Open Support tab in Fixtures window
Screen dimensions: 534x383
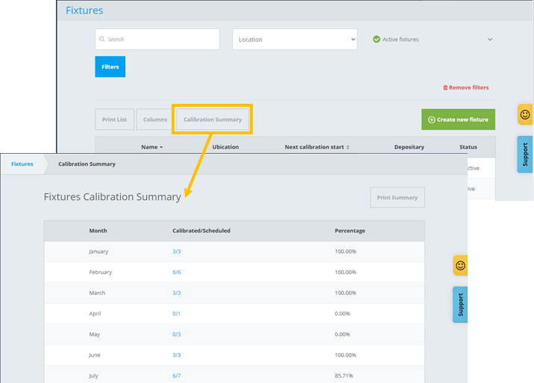tap(525, 155)
